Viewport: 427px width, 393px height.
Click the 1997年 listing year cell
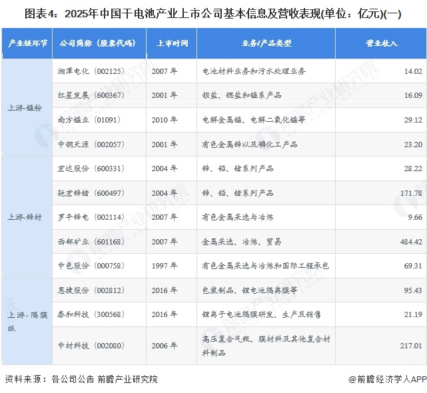pos(164,266)
